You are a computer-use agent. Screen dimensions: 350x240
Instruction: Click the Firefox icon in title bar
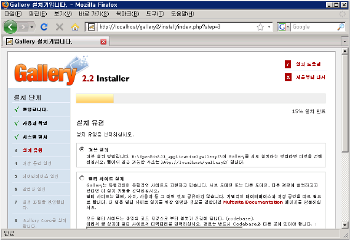5,5
